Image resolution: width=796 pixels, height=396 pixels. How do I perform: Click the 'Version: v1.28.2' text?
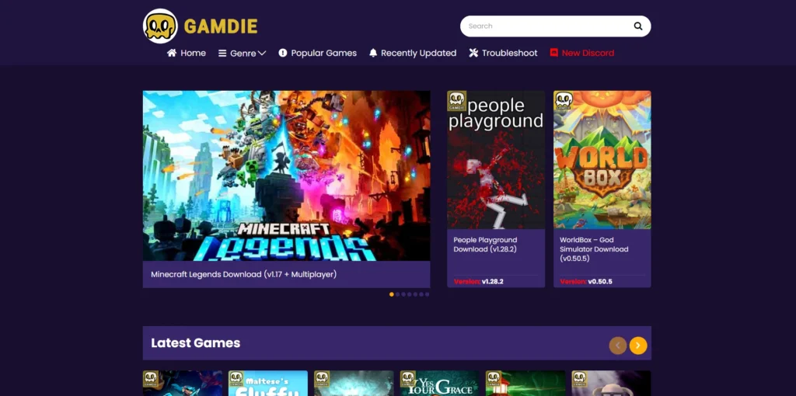(478, 281)
